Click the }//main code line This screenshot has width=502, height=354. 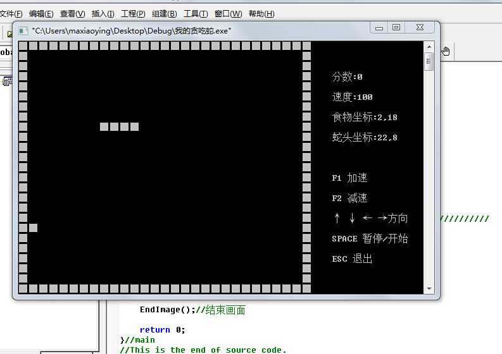(x=137, y=339)
